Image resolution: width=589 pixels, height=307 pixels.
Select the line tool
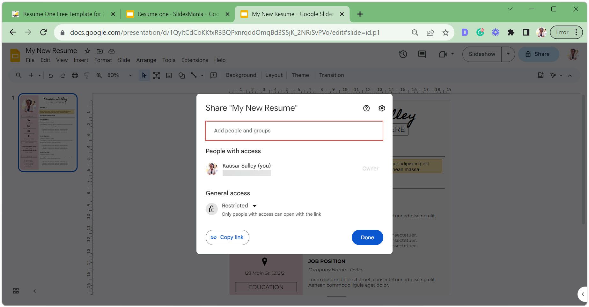click(x=194, y=75)
